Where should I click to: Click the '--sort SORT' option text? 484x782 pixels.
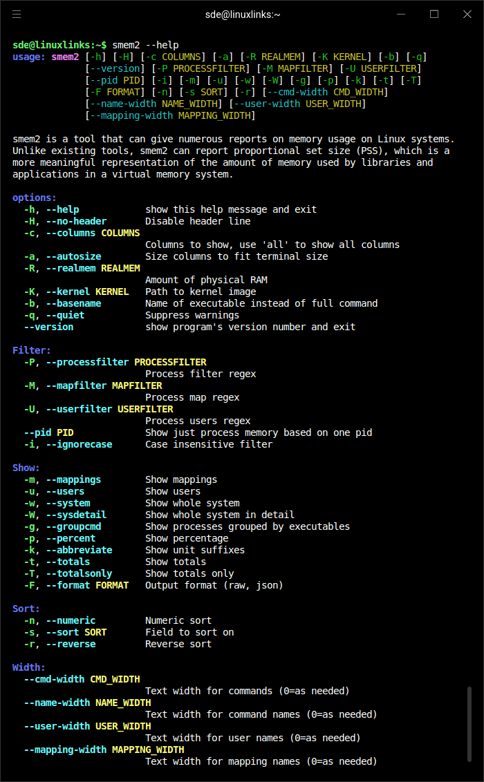click(x=76, y=632)
